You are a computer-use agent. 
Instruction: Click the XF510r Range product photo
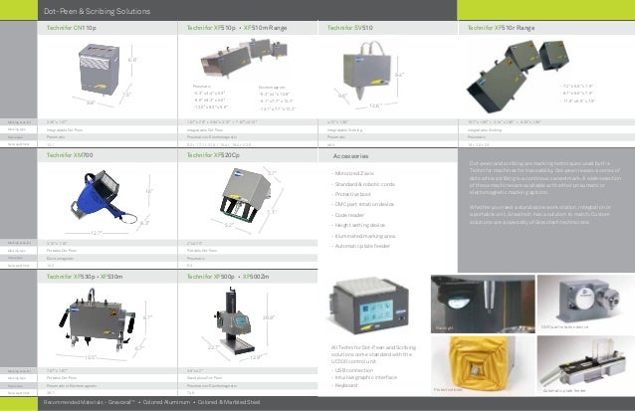tap(518, 76)
